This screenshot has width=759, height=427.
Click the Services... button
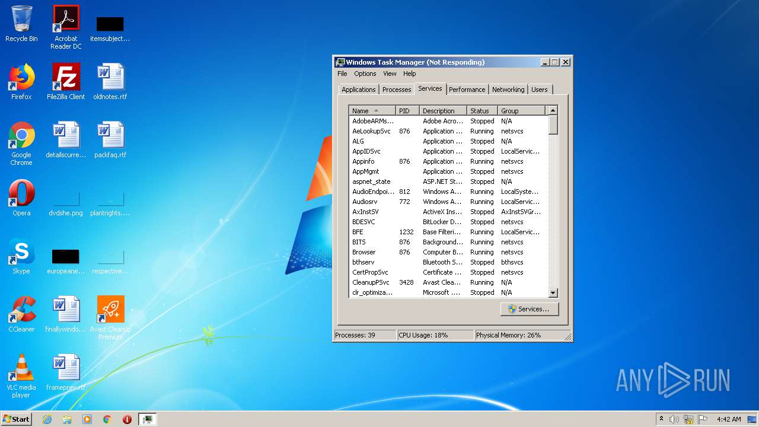point(530,309)
